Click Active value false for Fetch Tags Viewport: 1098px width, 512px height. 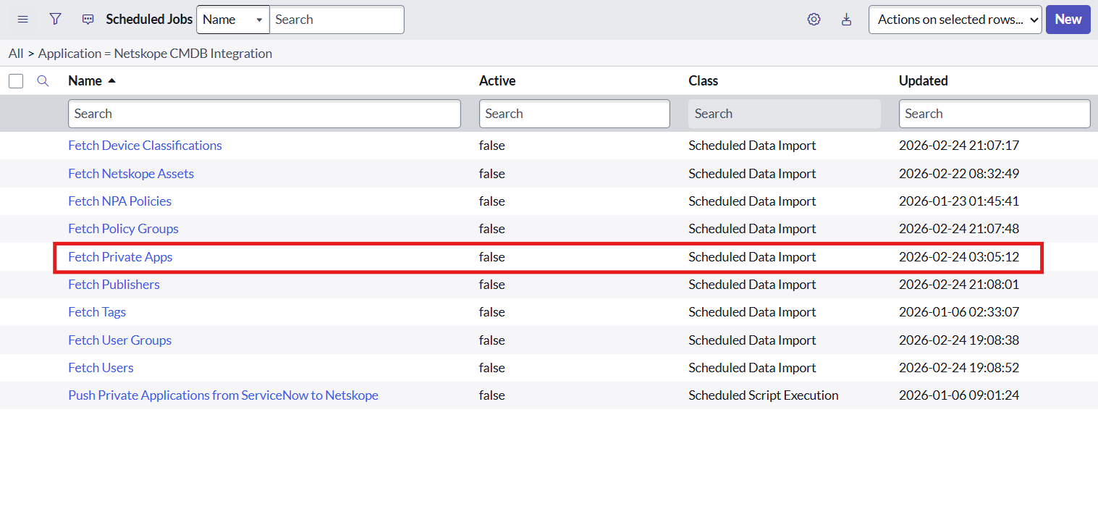pos(492,312)
